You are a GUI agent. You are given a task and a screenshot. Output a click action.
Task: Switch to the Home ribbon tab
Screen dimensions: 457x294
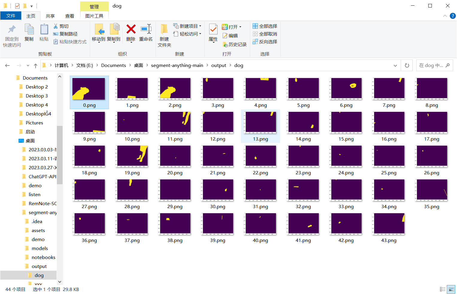[x=31, y=16]
